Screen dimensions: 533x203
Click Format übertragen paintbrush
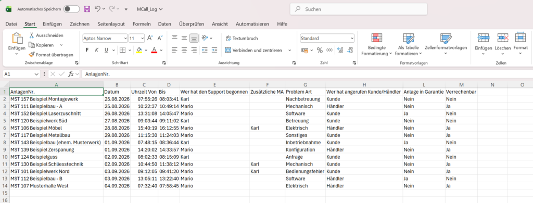[x=32, y=55]
